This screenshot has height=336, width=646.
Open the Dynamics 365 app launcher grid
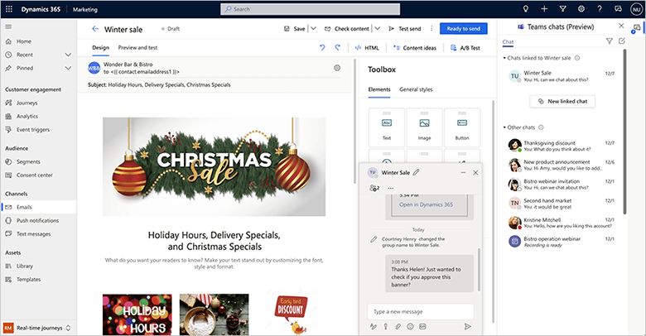pos(11,9)
